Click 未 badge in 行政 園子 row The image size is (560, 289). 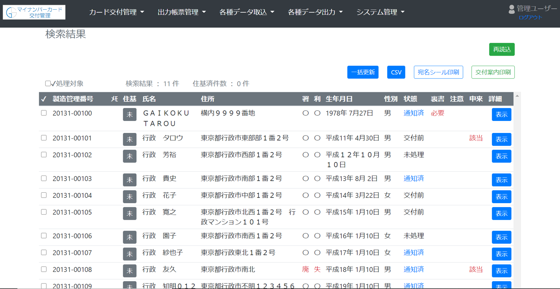(x=130, y=237)
